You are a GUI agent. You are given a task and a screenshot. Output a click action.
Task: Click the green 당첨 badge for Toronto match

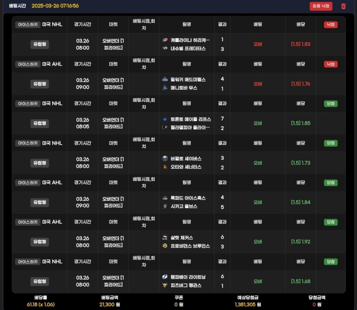[x=330, y=104]
